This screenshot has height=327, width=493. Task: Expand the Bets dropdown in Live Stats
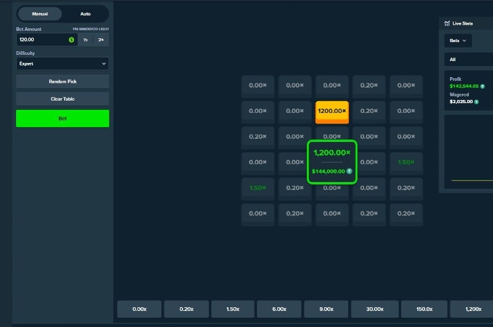tap(458, 40)
